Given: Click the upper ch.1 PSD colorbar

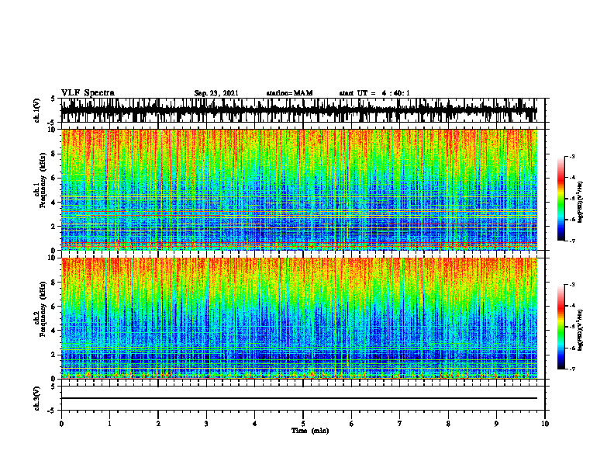Looking at the screenshot, I should [x=561, y=199].
